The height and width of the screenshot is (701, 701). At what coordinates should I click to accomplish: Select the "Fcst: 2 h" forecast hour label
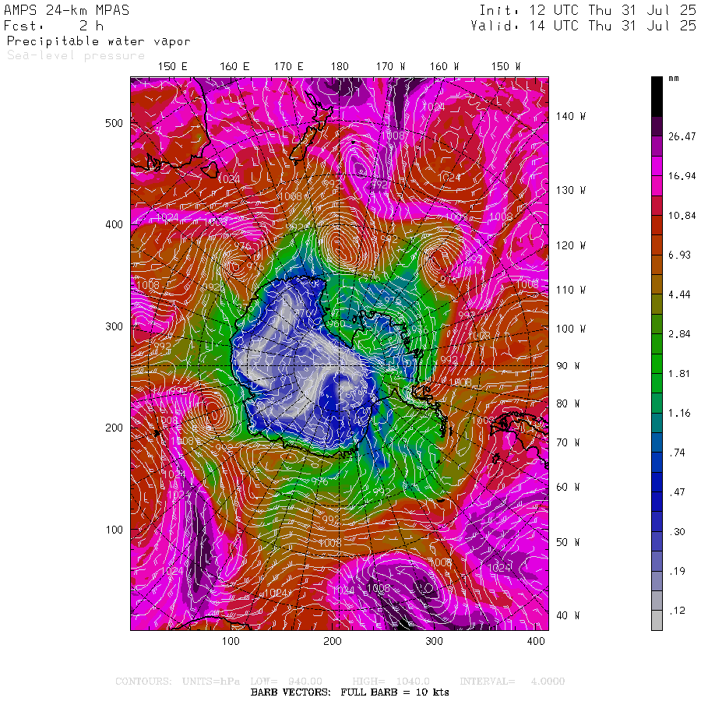(x=54, y=26)
